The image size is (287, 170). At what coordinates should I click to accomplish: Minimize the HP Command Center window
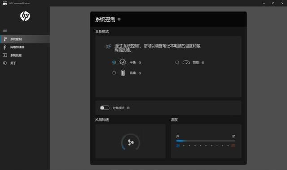coord(264,3)
